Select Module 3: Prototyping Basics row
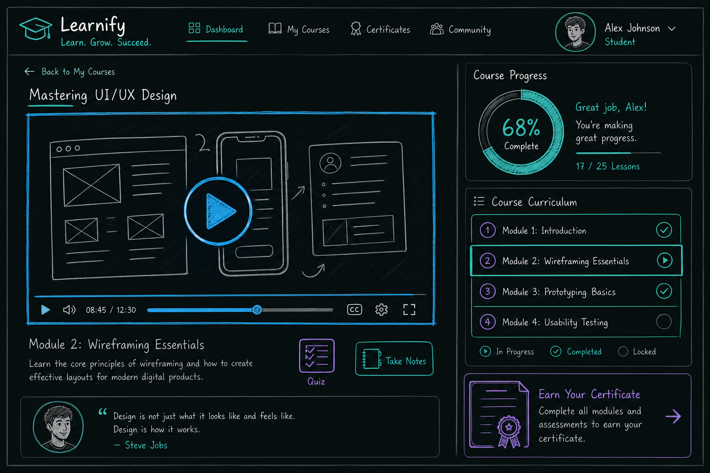The height and width of the screenshot is (473, 710). [x=576, y=291]
